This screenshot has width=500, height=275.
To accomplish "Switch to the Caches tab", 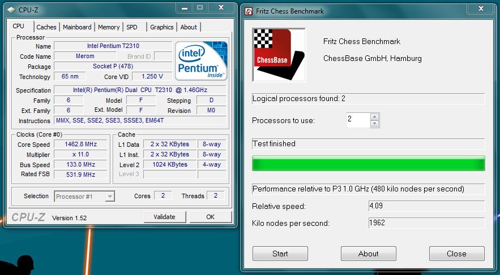I will pyautogui.click(x=46, y=27).
